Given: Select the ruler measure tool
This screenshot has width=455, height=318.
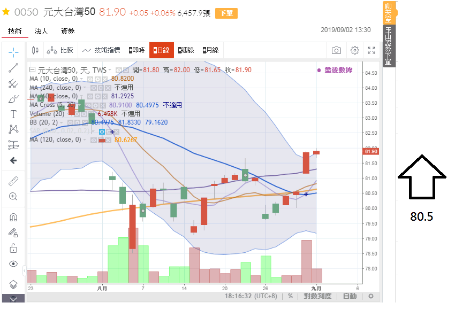Looking at the screenshot, I should (13, 181).
